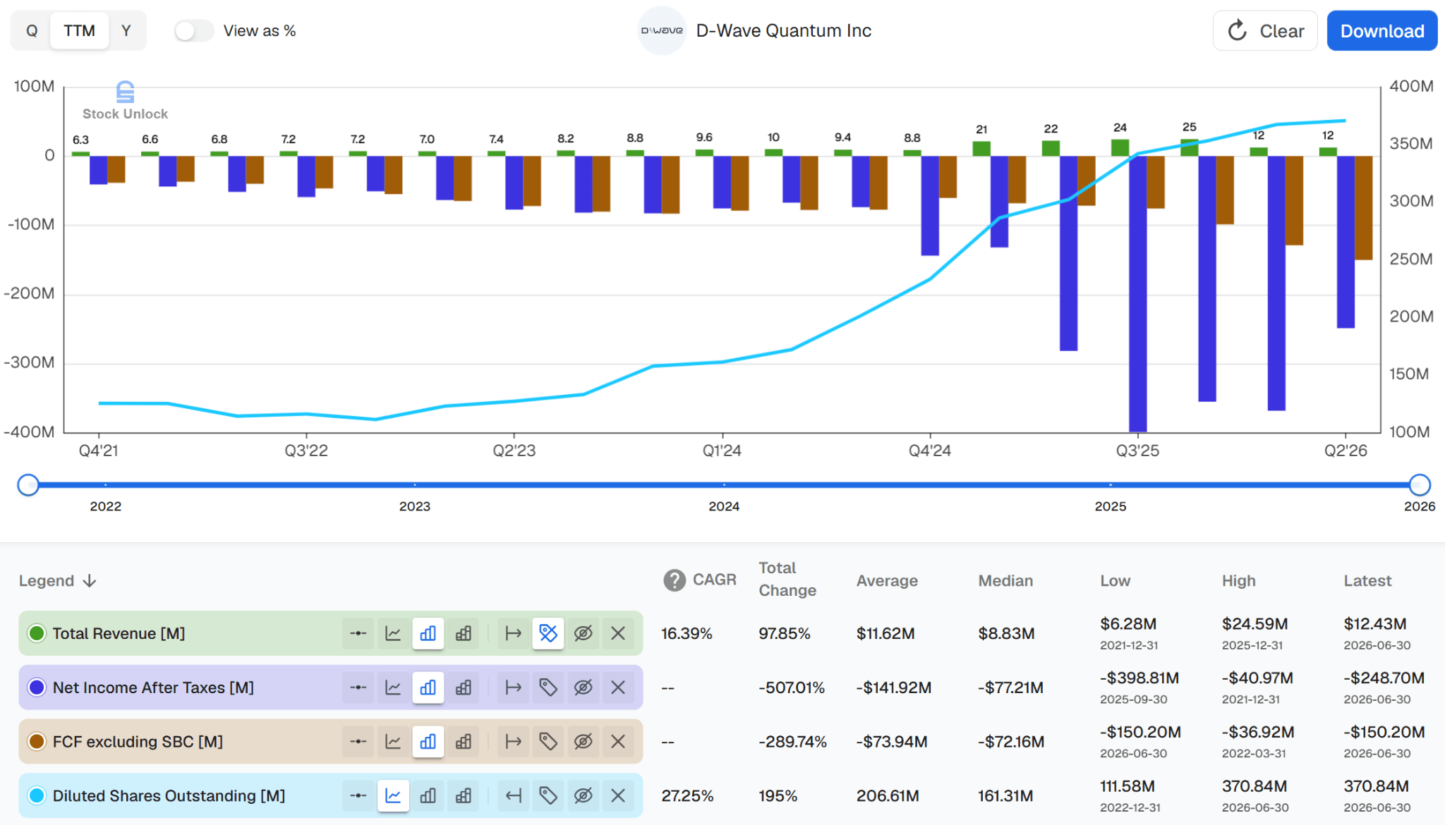Click the 2024 marker on range timeline
1445x825 pixels.
(x=724, y=506)
